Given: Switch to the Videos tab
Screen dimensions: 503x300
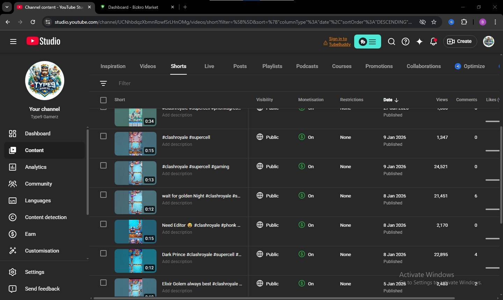Looking at the screenshot, I should coord(148,66).
